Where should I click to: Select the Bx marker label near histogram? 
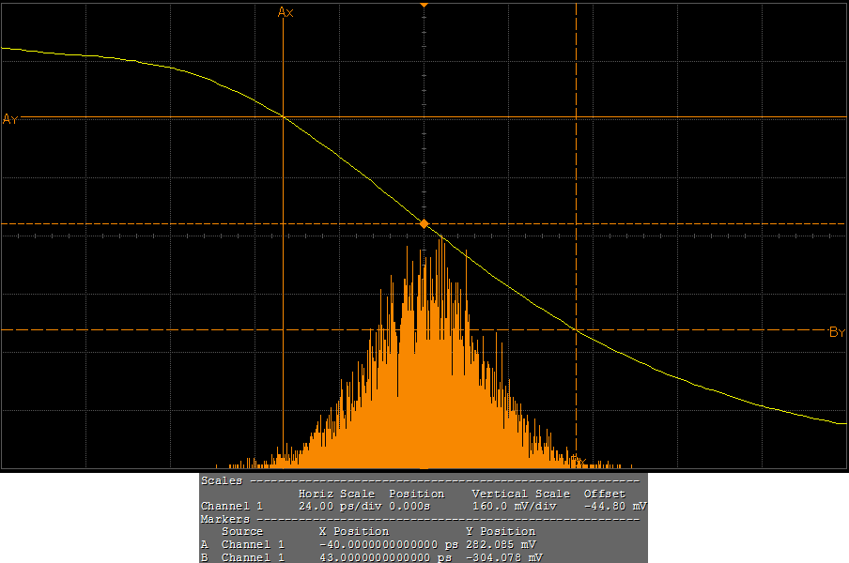click(x=580, y=462)
